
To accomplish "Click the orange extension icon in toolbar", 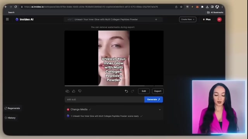I will (197, 7).
